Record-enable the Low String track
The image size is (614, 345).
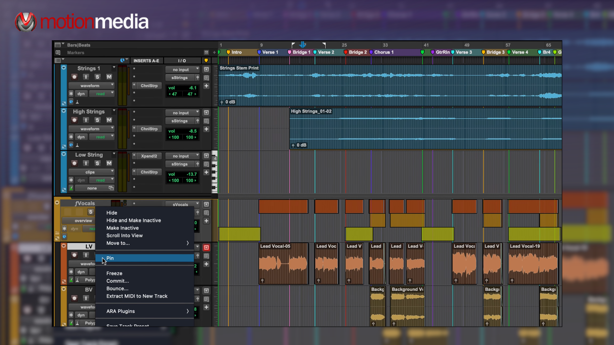point(74,163)
